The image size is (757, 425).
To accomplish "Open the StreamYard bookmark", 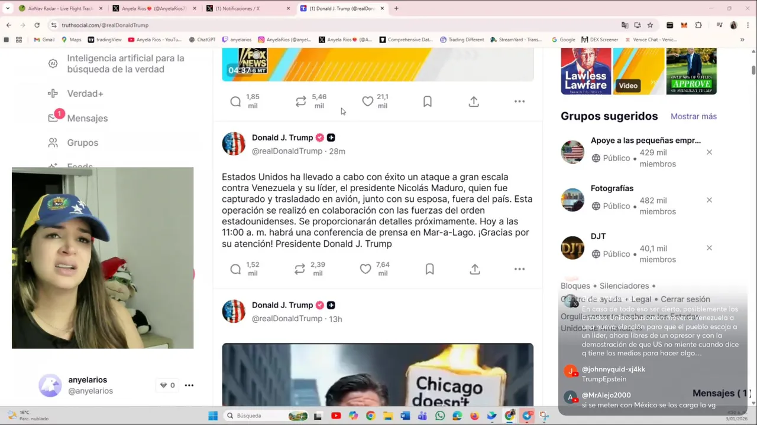I will pos(516,40).
